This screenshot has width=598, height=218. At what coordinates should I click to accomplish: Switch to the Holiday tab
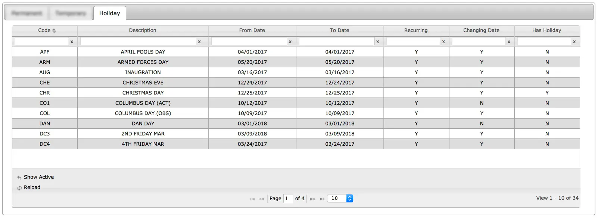tap(109, 13)
